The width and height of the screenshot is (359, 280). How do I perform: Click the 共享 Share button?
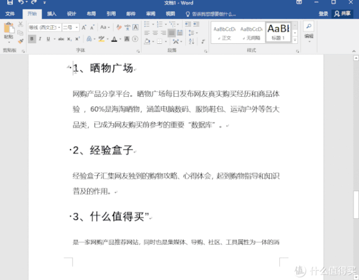(342, 13)
